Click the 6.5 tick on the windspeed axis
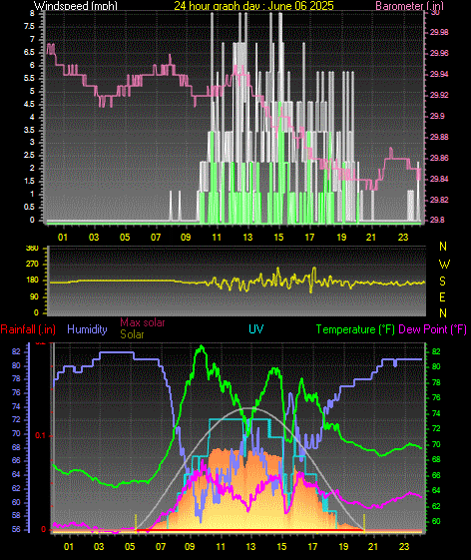Screen dimensions: 471x560 click(x=29, y=52)
